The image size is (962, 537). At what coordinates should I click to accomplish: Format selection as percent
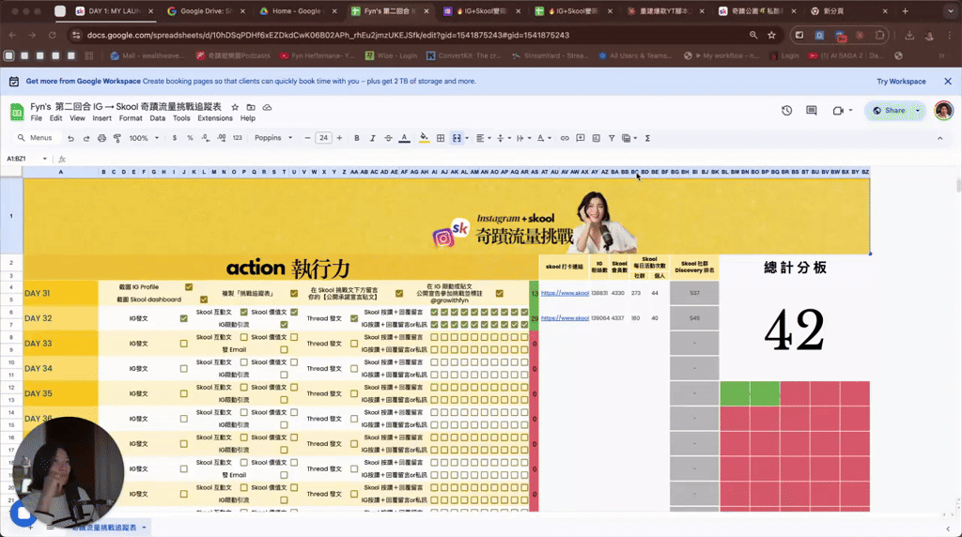(x=190, y=139)
